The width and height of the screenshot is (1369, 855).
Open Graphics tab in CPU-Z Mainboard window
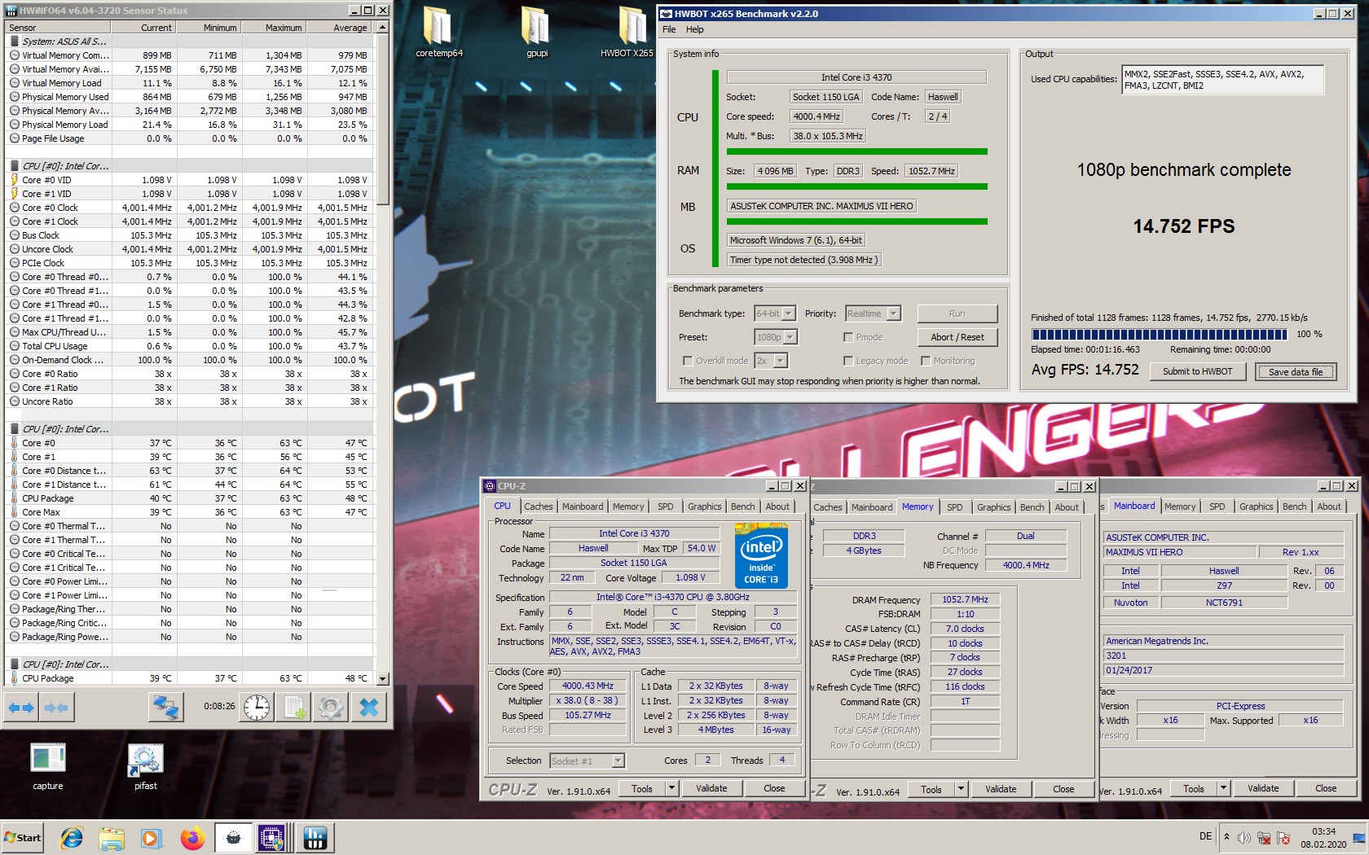coord(1256,506)
